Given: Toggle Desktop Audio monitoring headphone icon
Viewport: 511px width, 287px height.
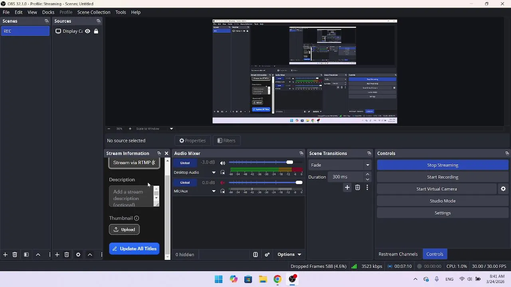Looking at the screenshot, I should (x=223, y=173).
